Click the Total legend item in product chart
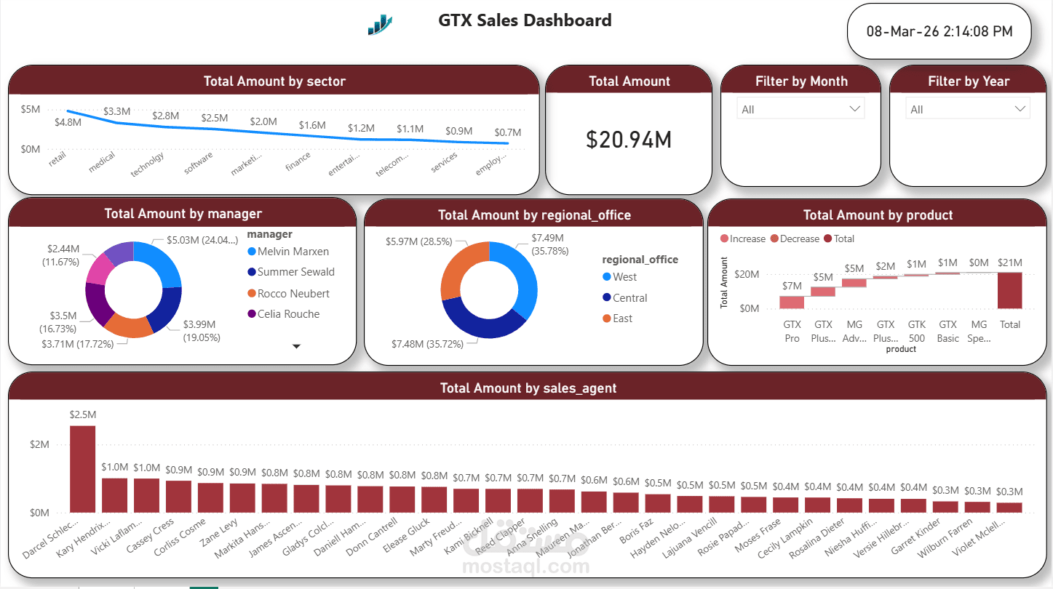The height and width of the screenshot is (589, 1053). click(x=839, y=239)
